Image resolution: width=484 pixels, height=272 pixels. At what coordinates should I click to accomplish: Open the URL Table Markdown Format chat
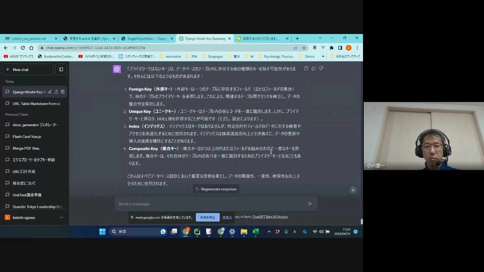(x=36, y=104)
